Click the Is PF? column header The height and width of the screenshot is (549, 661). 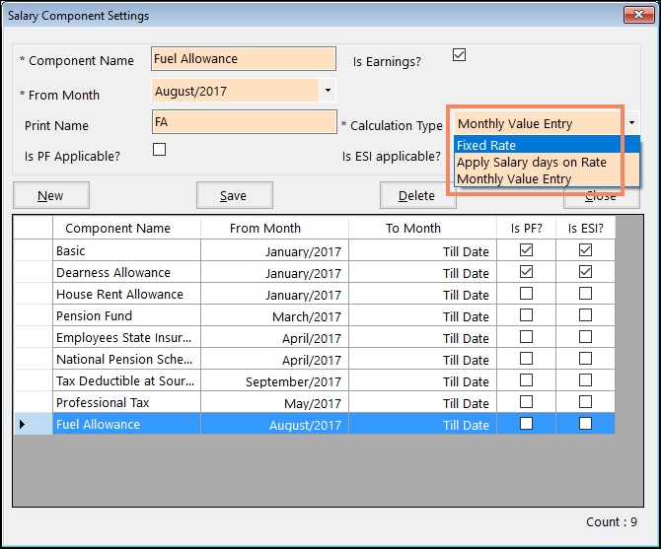point(526,228)
